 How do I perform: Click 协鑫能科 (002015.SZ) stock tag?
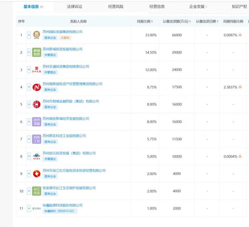click(60, 211)
